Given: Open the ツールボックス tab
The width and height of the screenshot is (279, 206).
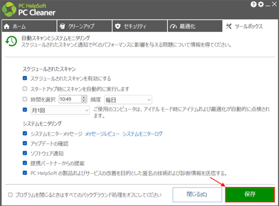Looking at the screenshot, I should pyautogui.click(x=250, y=26).
